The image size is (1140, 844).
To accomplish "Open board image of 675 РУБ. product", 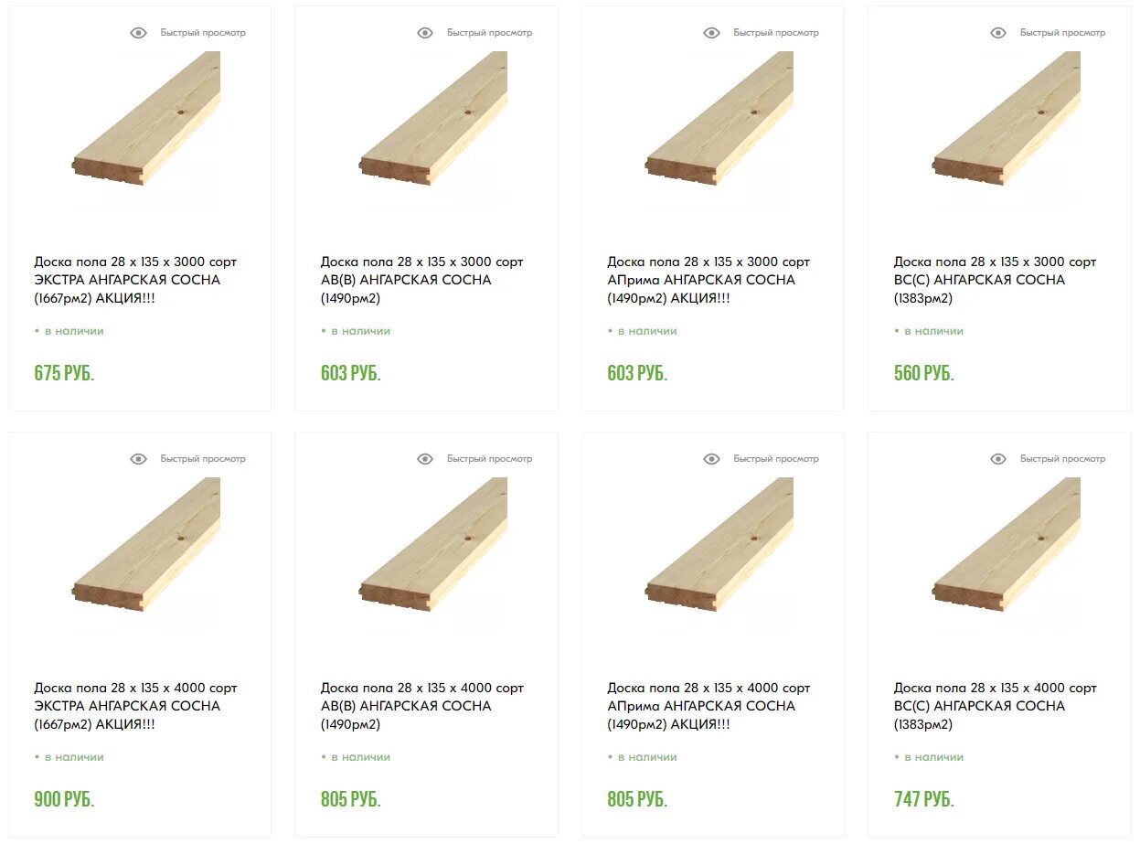I will (x=146, y=119).
